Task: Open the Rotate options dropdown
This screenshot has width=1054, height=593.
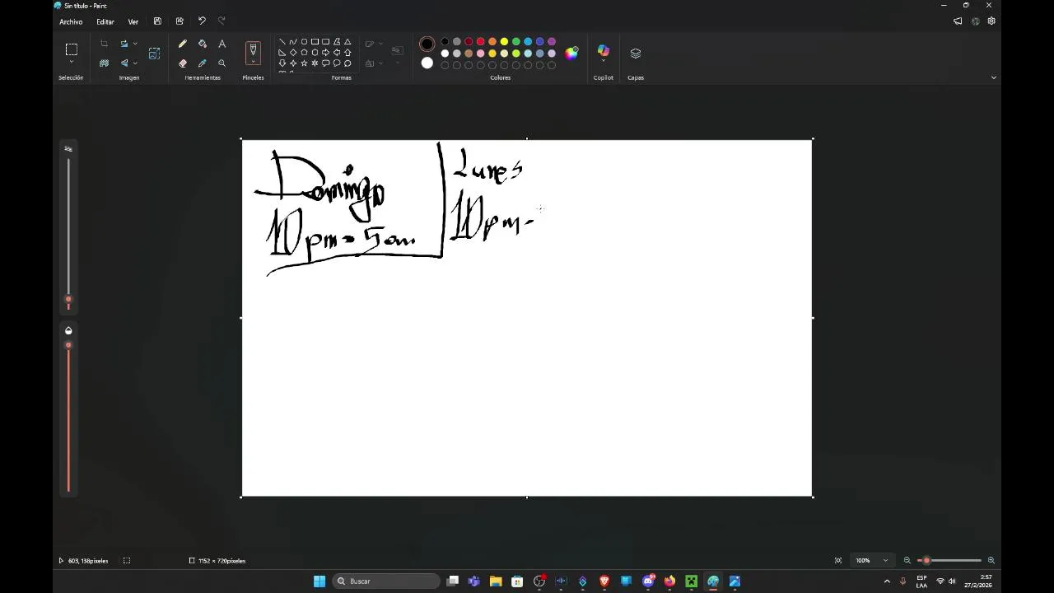Action: [135, 44]
